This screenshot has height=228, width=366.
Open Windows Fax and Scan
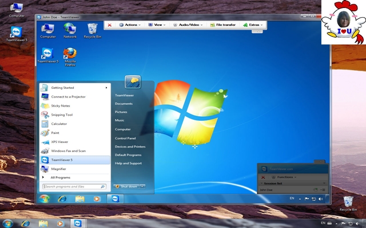(75, 151)
